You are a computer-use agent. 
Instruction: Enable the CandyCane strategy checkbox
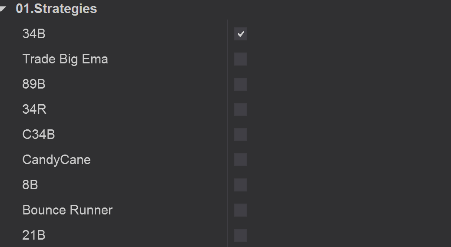tap(241, 160)
